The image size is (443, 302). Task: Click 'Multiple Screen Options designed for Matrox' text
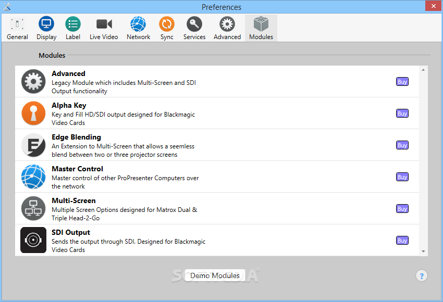pyautogui.click(x=125, y=214)
